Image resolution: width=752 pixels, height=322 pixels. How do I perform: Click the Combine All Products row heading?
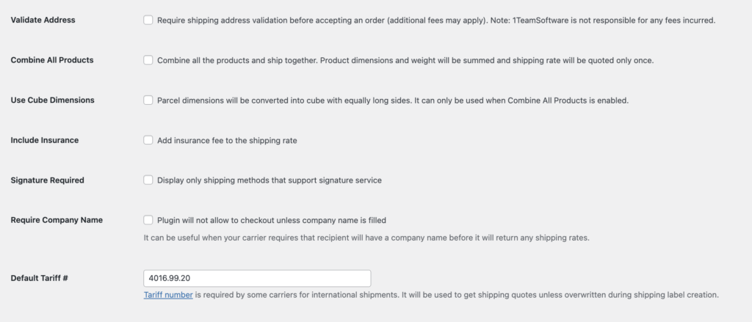(x=52, y=60)
